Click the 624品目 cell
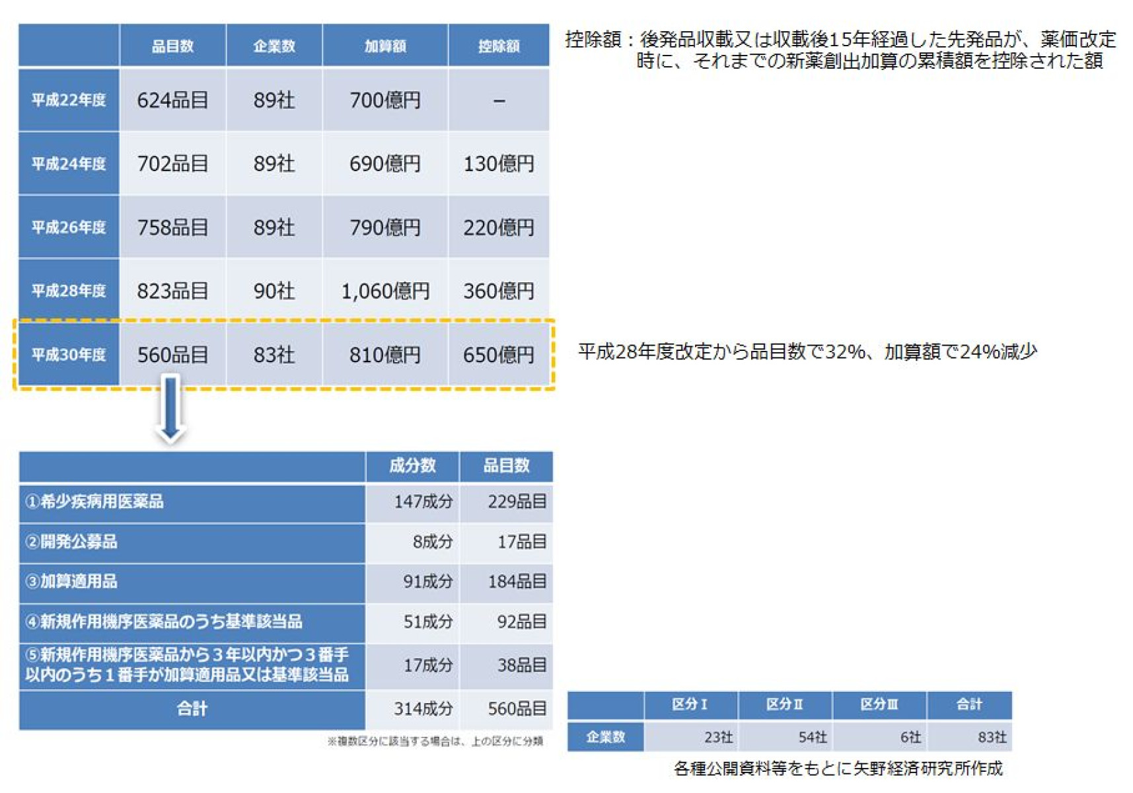The image size is (1133, 793). coord(172,100)
